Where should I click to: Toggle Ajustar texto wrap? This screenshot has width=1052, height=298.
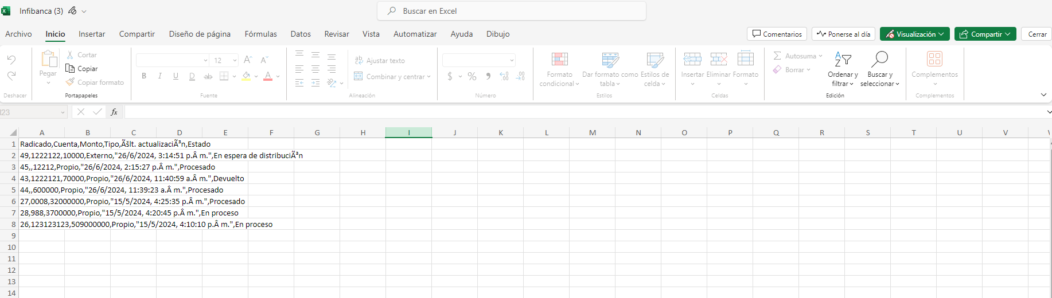tap(380, 61)
